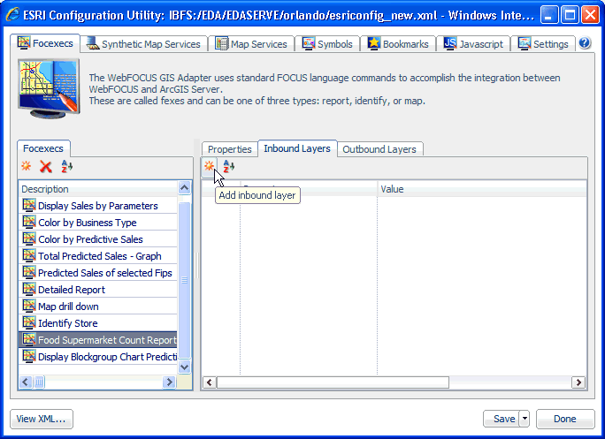
Task: Click inbound layers scroll left arrow
Action: point(210,382)
